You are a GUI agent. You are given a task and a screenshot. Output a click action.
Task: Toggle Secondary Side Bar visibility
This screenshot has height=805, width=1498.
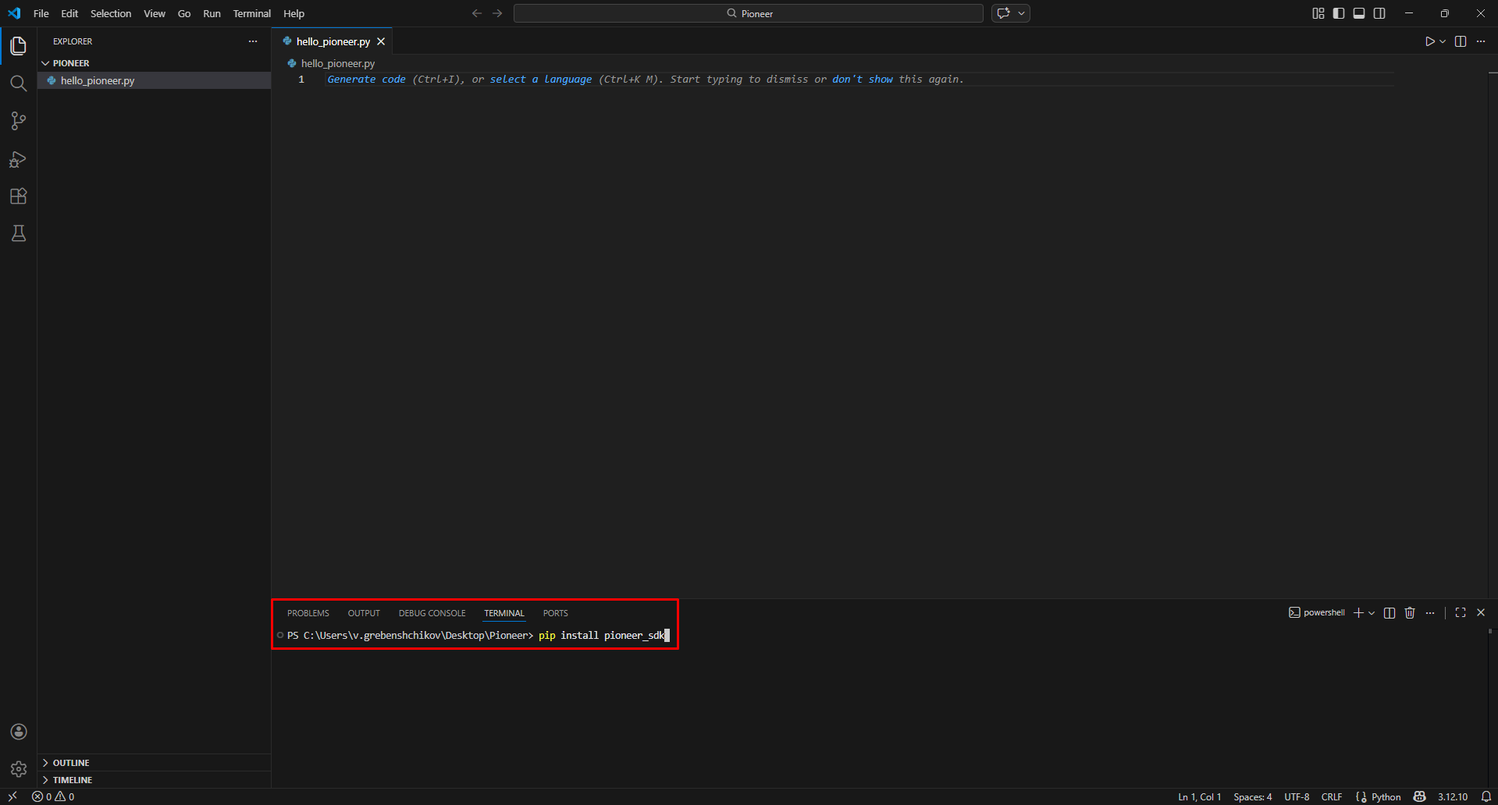click(1379, 13)
